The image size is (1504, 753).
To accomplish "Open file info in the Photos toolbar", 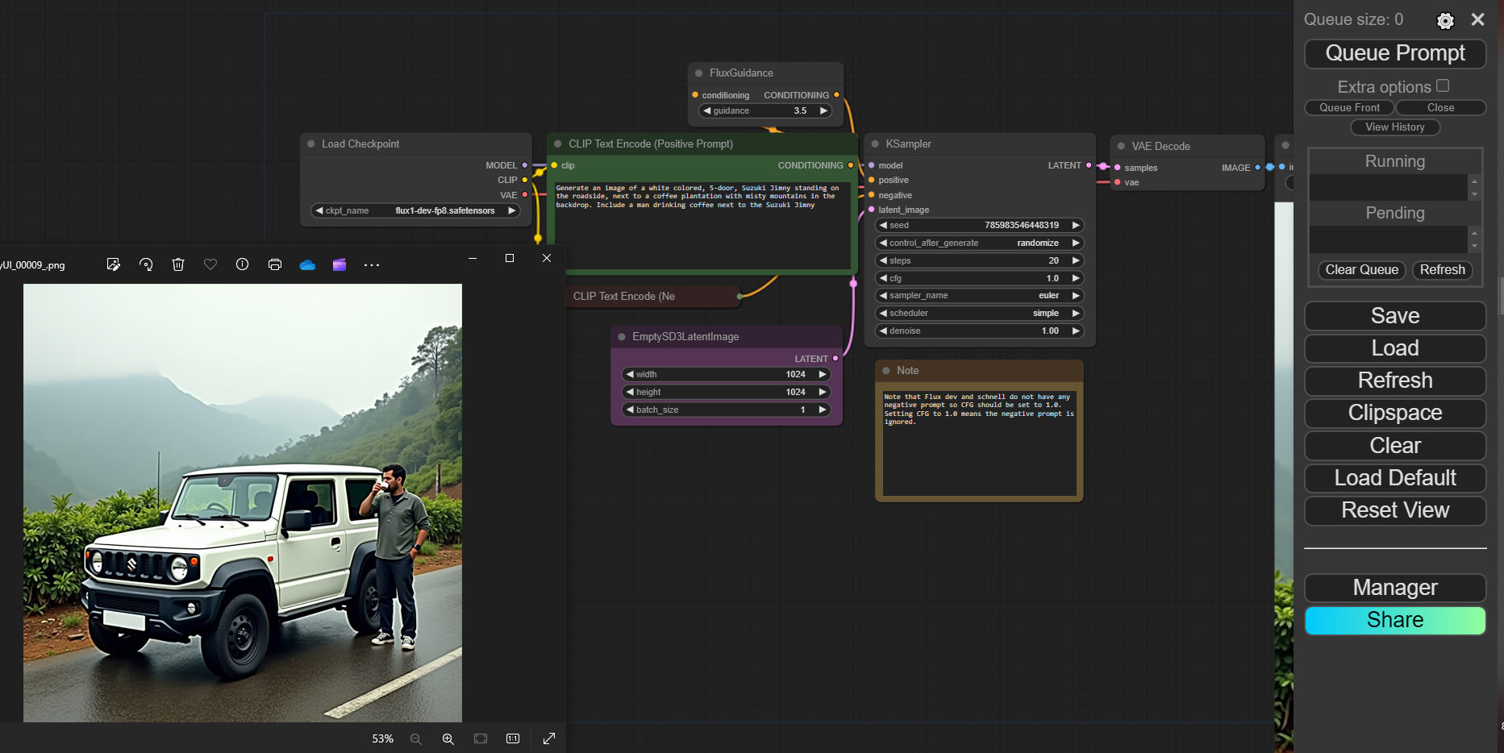I will pyautogui.click(x=242, y=264).
